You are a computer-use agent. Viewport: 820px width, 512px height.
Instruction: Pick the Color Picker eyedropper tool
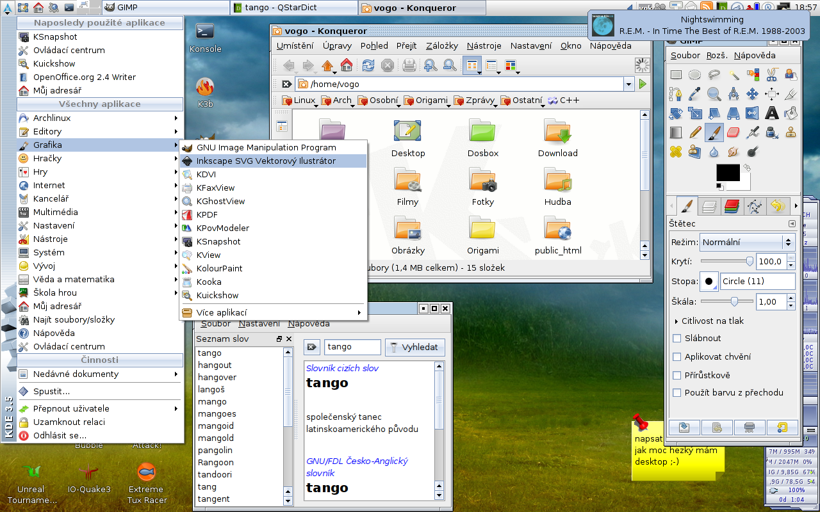695,94
